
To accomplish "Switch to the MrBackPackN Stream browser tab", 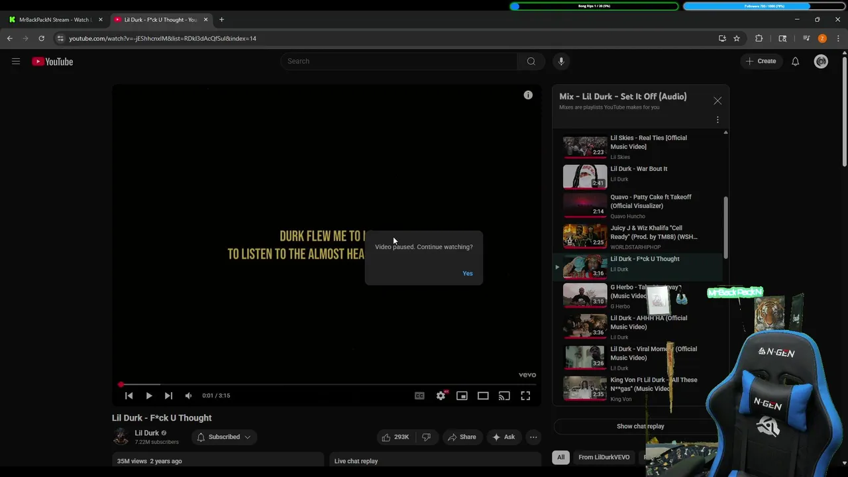I will pyautogui.click(x=56, y=20).
